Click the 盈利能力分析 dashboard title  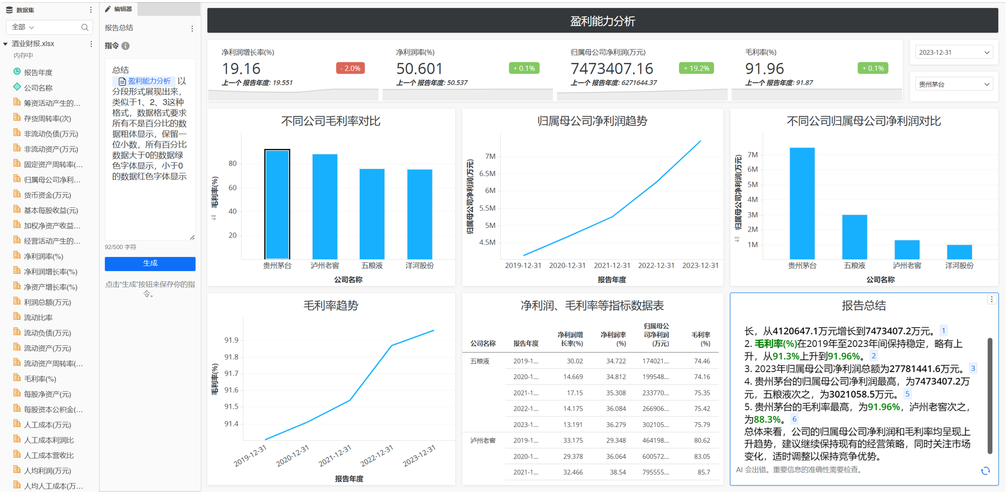coord(602,21)
